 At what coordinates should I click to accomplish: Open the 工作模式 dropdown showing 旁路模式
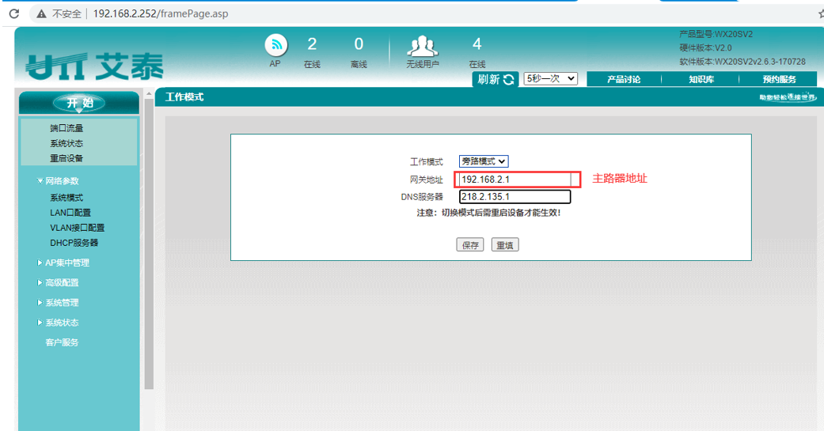coord(484,161)
